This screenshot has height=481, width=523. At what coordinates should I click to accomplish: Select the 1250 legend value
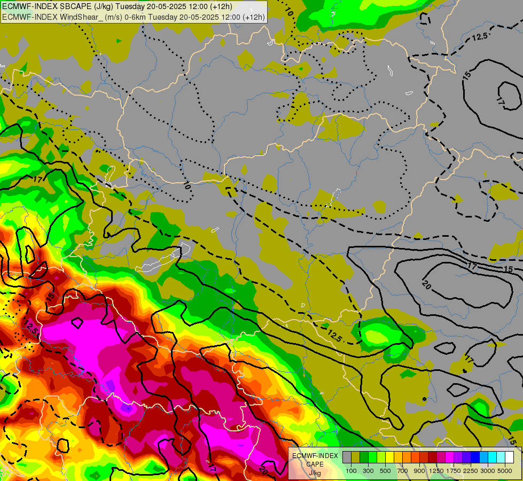tap(436, 471)
